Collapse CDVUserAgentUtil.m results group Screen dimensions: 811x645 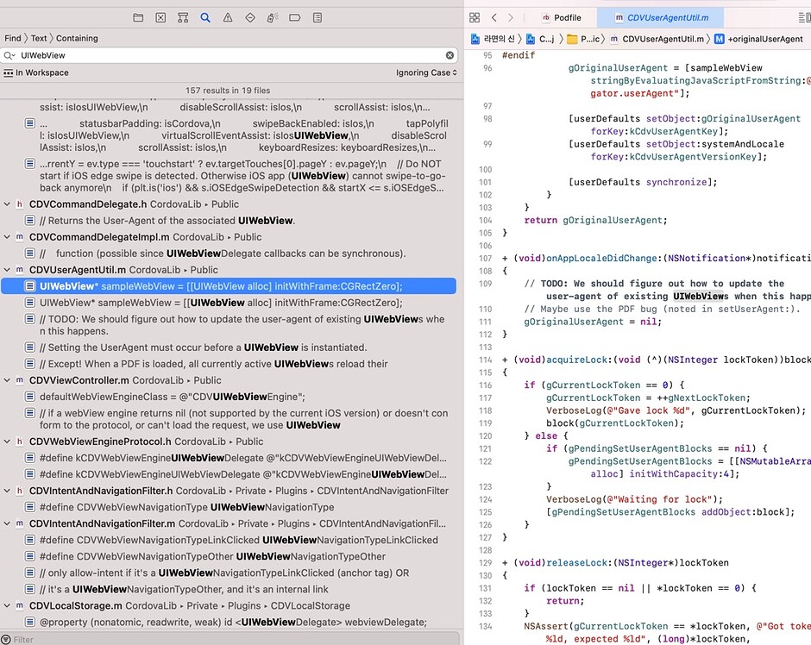7,270
